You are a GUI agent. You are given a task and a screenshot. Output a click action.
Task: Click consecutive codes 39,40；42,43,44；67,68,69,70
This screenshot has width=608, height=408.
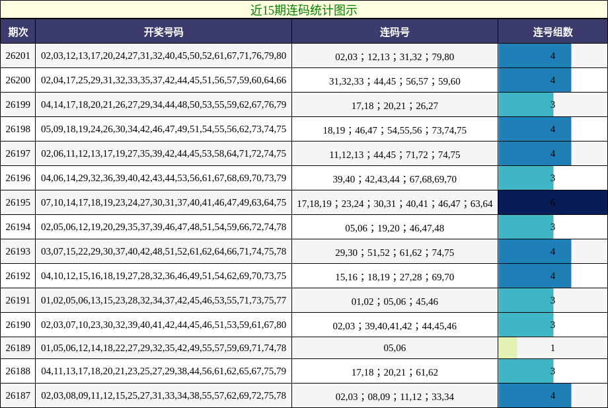[395, 179]
